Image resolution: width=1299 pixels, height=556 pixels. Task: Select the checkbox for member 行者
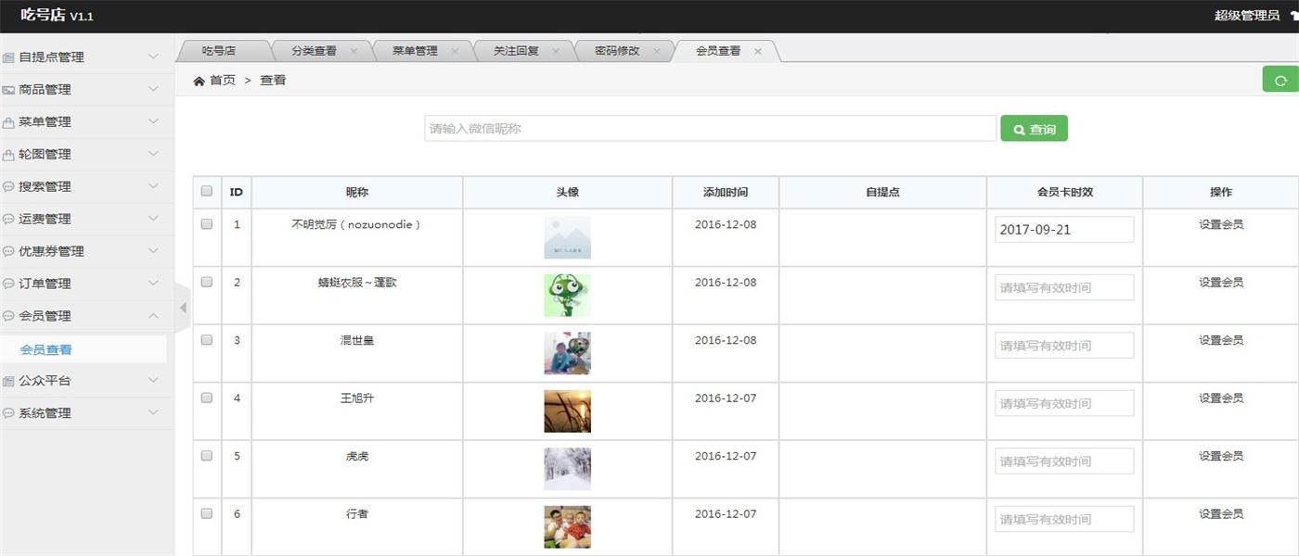point(207,513)
